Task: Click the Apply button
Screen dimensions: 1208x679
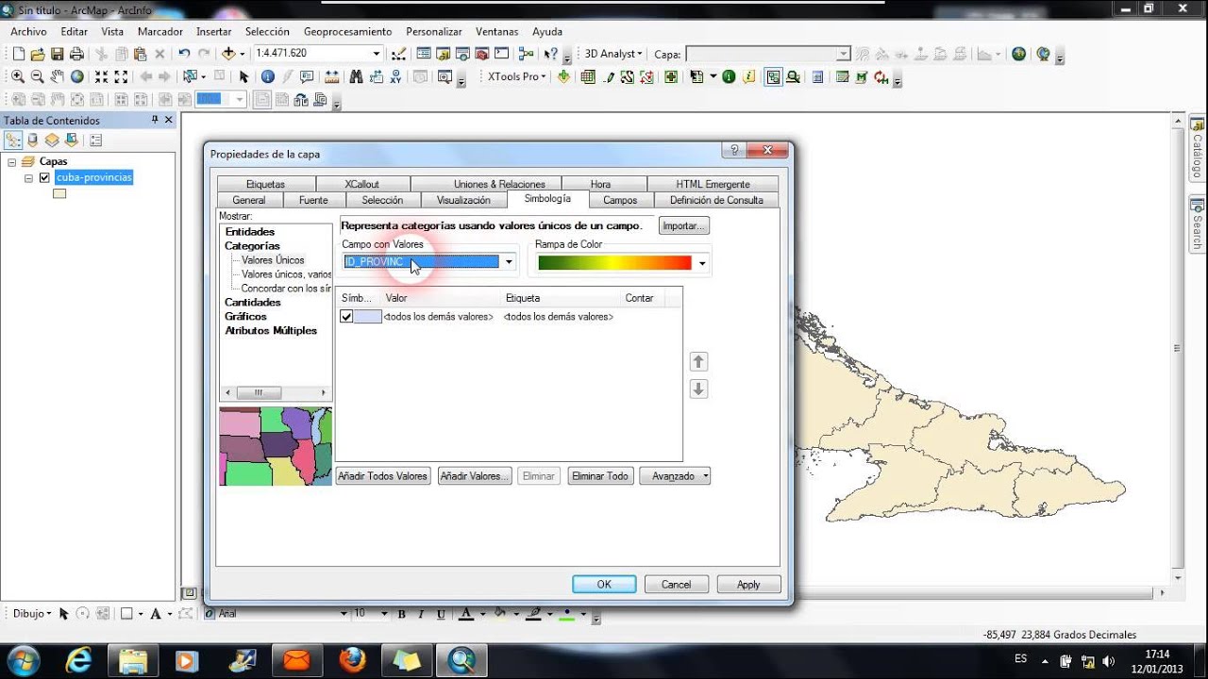Action: point(748,585)
